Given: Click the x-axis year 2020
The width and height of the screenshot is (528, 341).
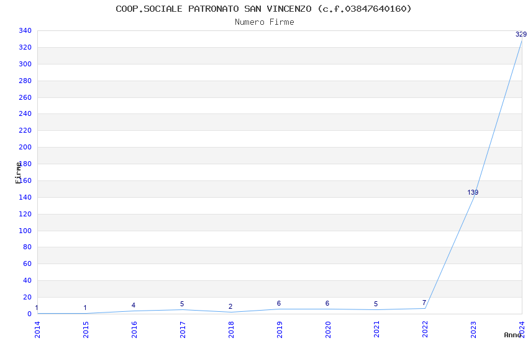Looking at the screenshot, I should tap(329, 329).
